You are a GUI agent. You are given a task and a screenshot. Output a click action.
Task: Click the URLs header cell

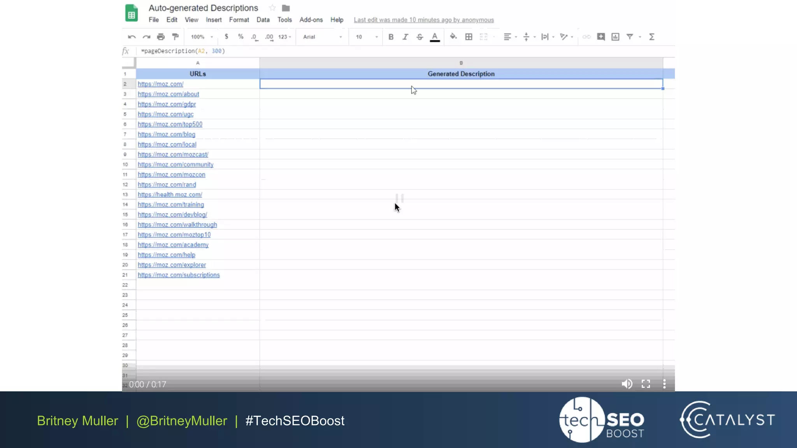coord(198,74)
